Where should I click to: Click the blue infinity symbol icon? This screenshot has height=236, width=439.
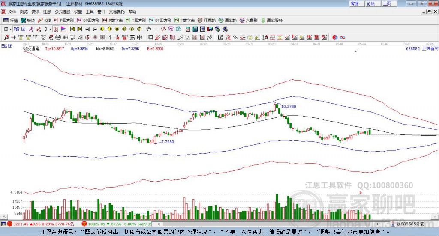[x=343, y=37]
